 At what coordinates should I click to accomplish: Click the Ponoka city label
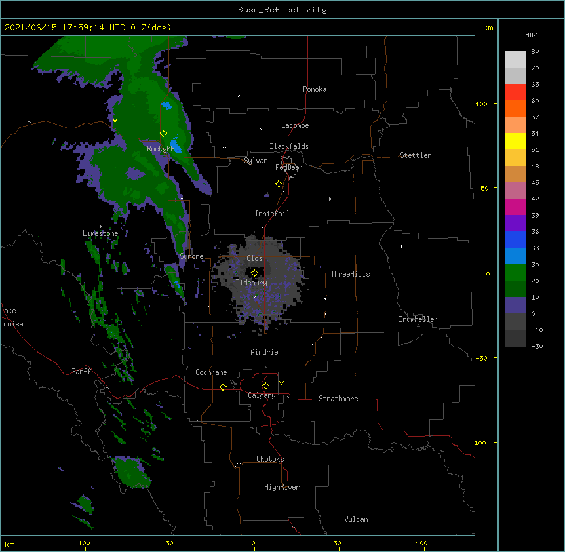click(315, 89)
